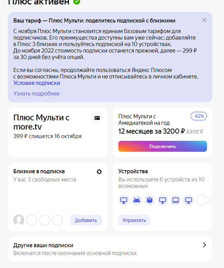The image size is (224, 268).
Task: Click the rightmost desktop monitor device icon
Action: click(x=188, y=200)
